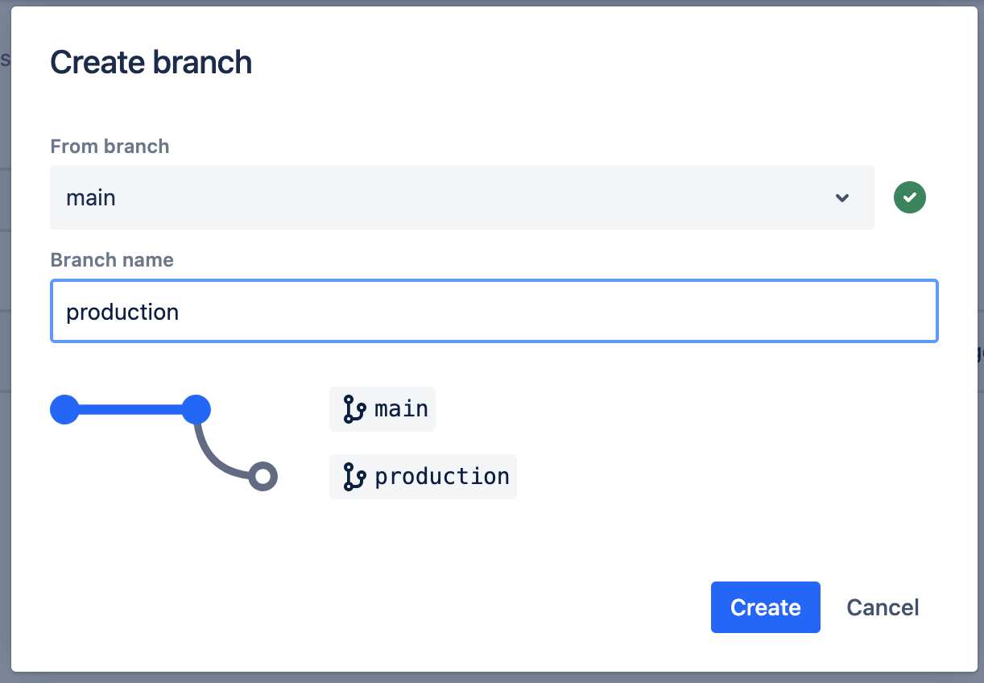Click the Create button

765,607
